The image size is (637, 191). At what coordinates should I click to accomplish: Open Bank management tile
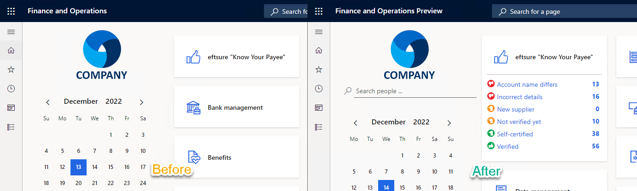[x=237, y=107]
